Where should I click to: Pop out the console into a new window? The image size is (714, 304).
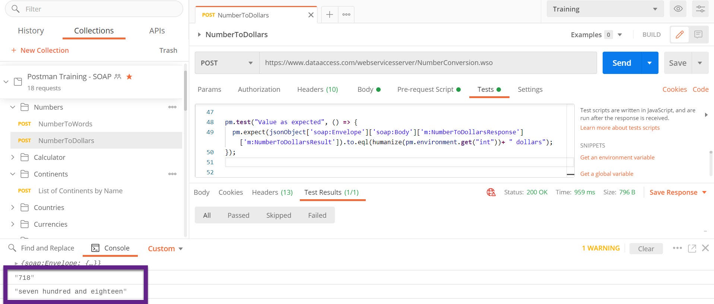click(x=692, y=248)
